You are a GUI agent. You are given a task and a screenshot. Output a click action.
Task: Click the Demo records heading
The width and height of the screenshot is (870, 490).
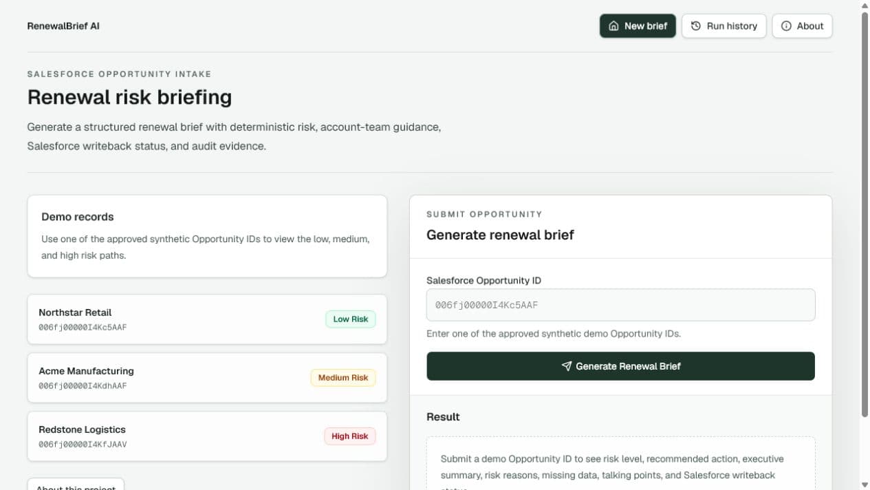[x=78, y=217]
